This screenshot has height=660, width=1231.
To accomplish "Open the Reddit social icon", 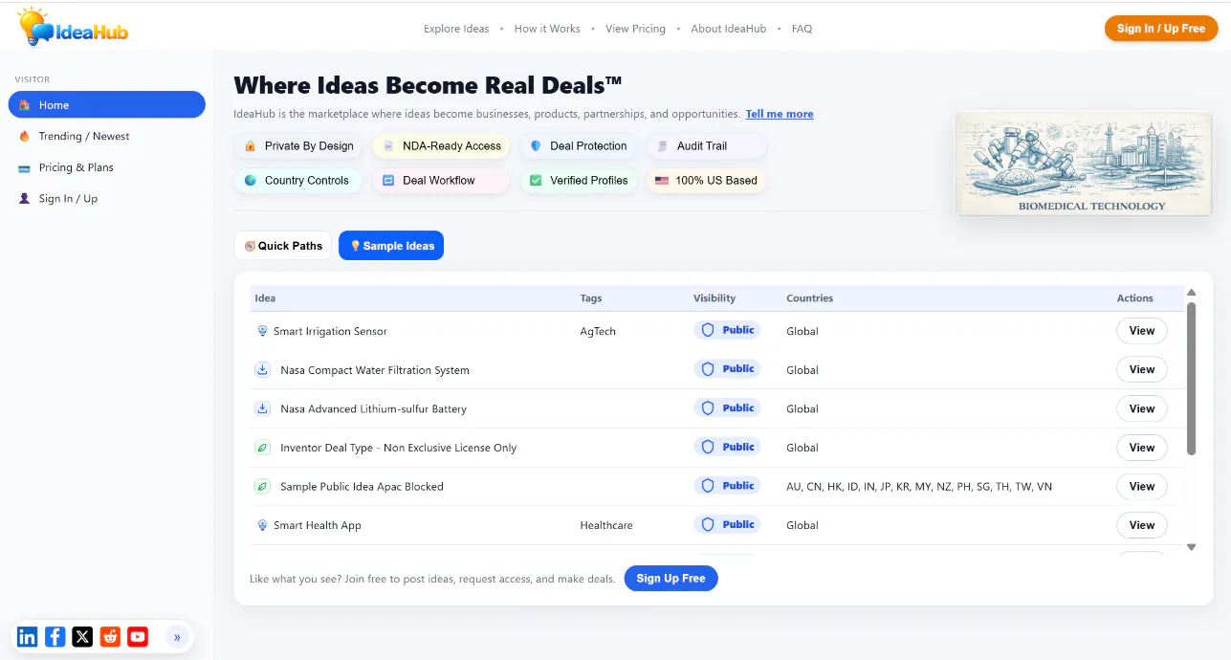I will click(110, 636).
